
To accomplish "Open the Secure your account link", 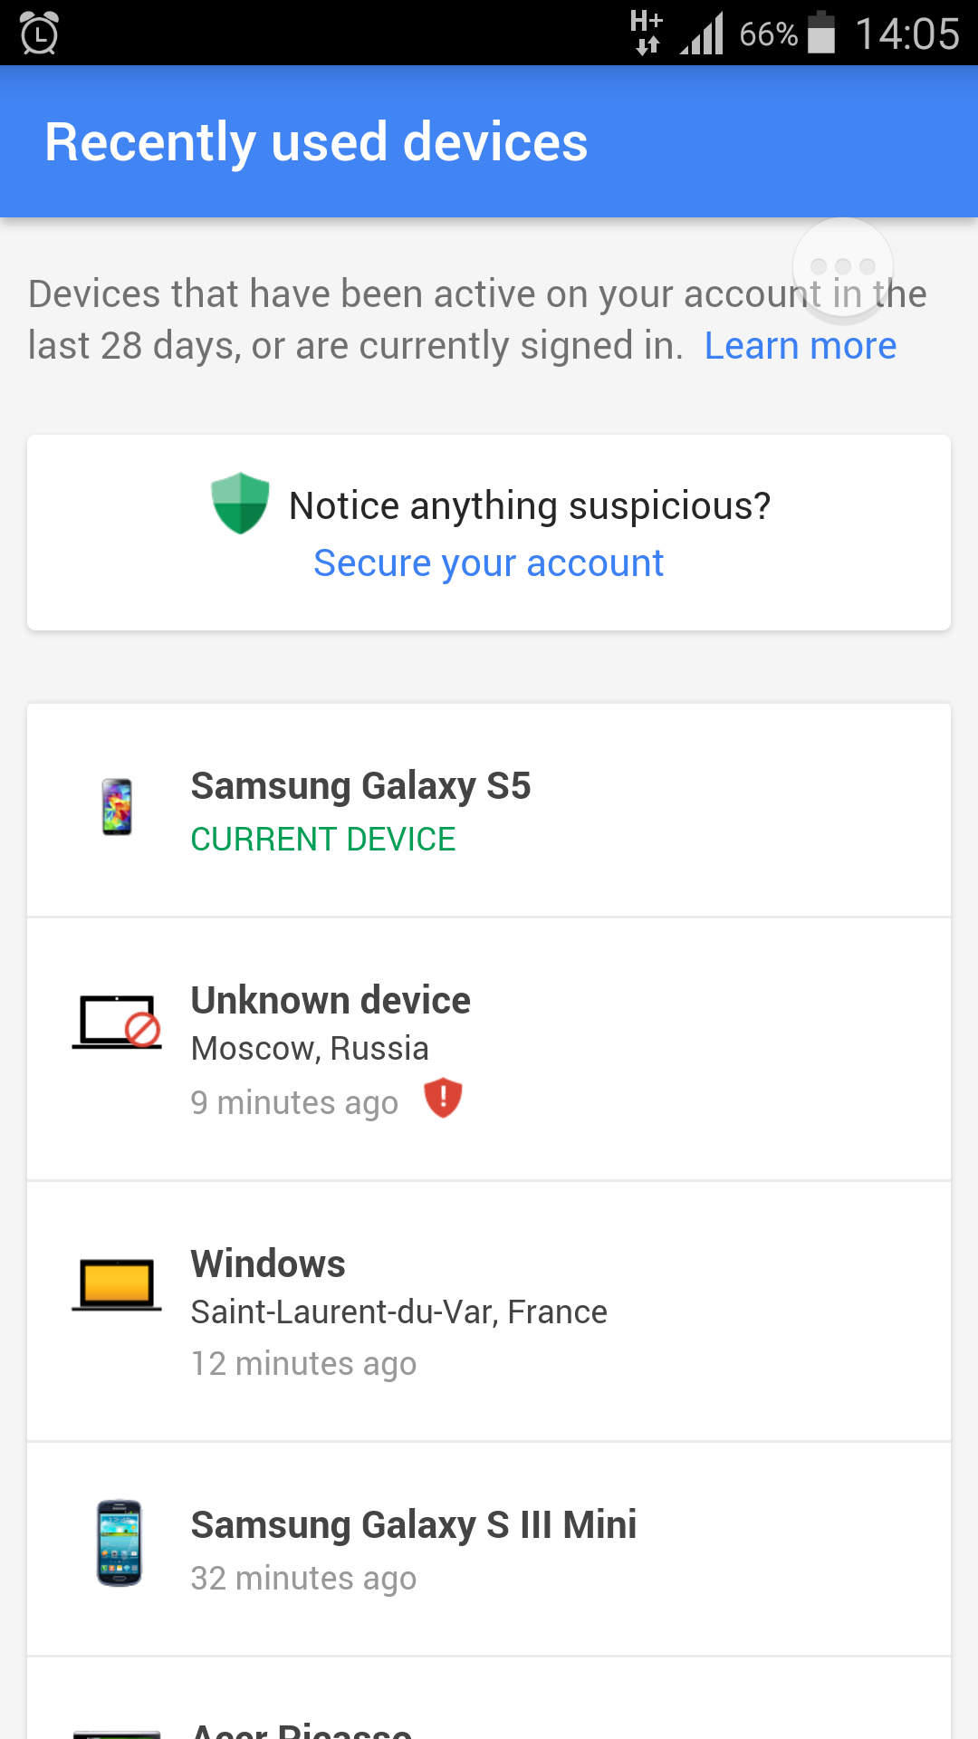I will click(x=488, y=563).
